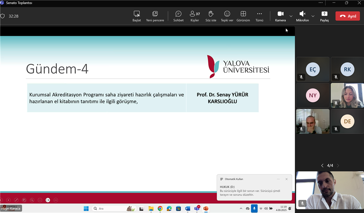This screenshot has width=364, height=213.
Task: Open Microsoft Store from taskbar
Action: [178, 209]
